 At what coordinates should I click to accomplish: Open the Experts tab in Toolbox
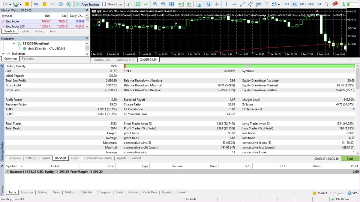click(x=166, y=192)
